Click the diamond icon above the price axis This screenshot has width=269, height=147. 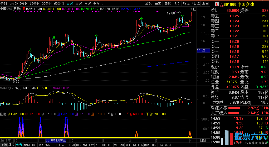191,9
